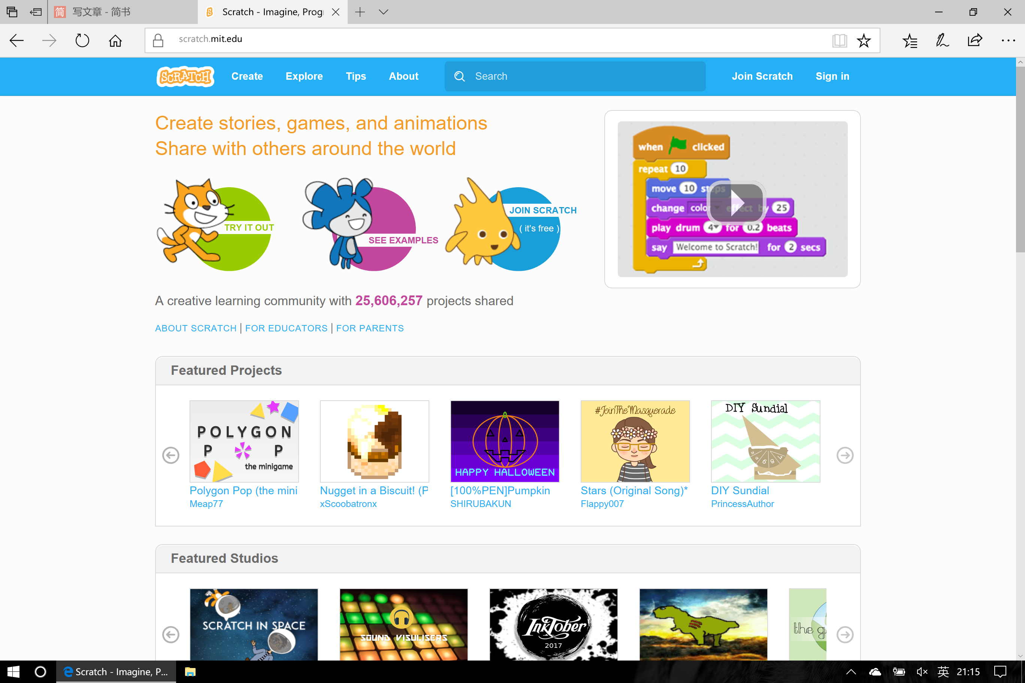Click the JOIN SCRATCH (it's free) graphic
Image resolution: width=1025 pixels, height=683 pixels.
coord(510,224)
